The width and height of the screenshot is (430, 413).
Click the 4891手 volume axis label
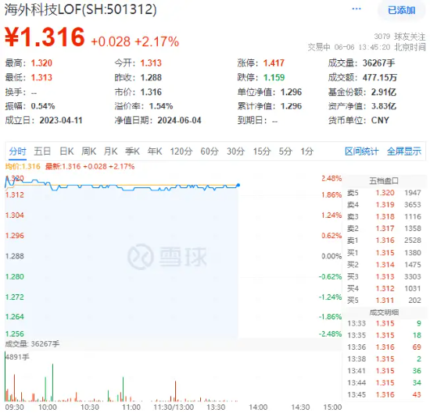(17, 357)
